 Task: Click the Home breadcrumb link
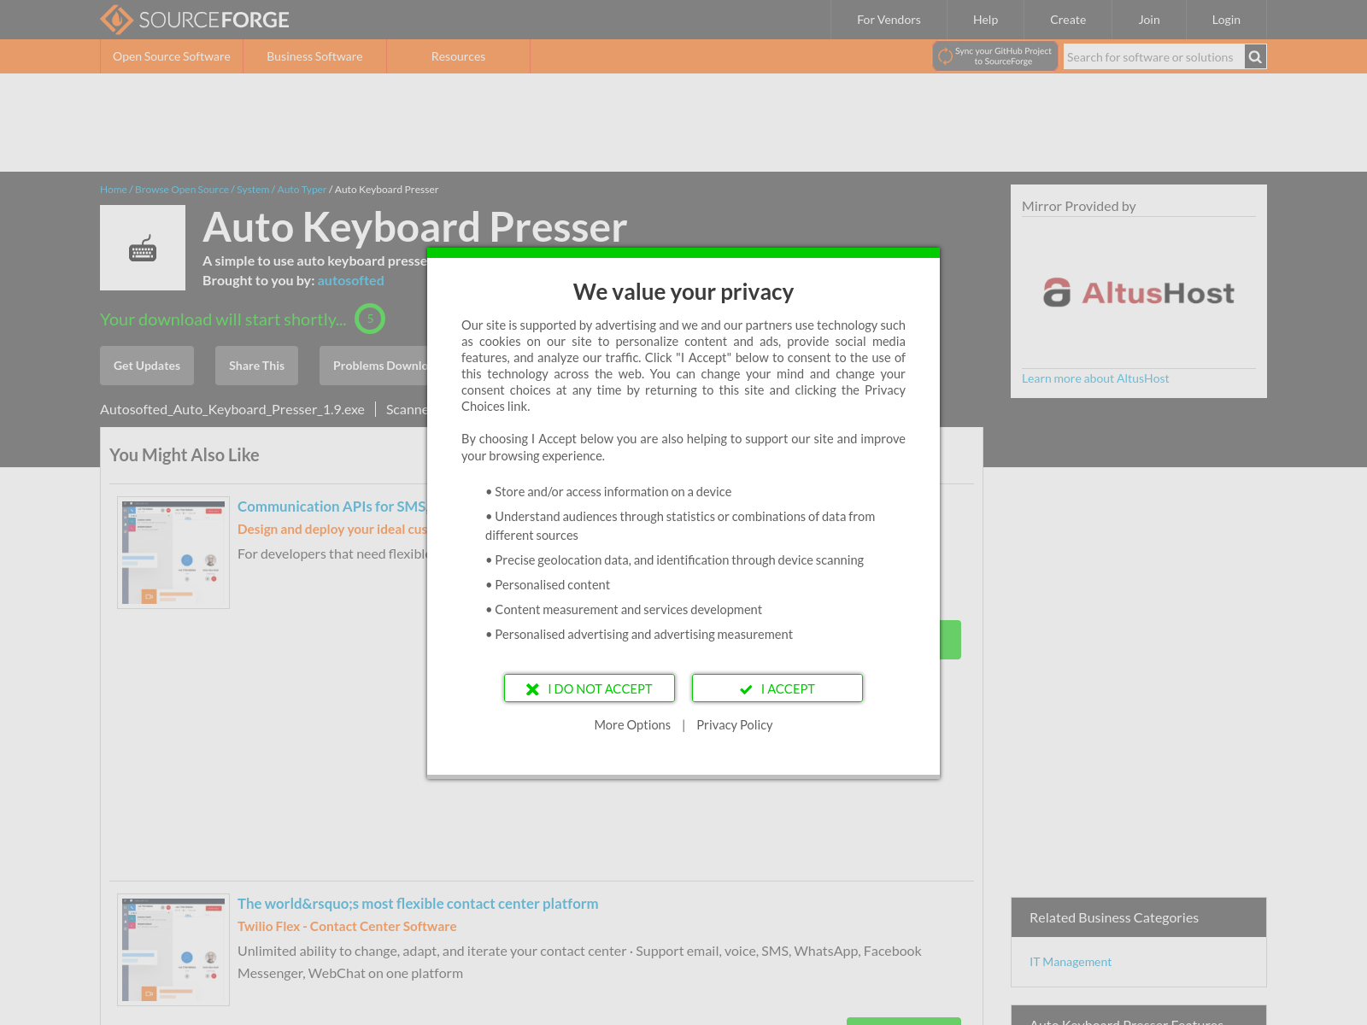coord(113,190)
